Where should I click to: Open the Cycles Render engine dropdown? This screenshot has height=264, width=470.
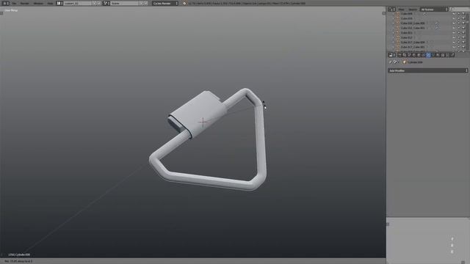165,3
